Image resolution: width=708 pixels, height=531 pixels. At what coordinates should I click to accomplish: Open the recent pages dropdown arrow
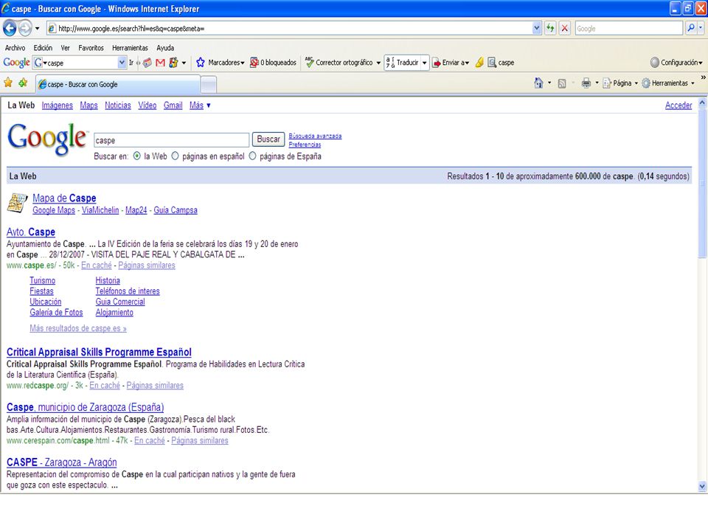[37, 29]
